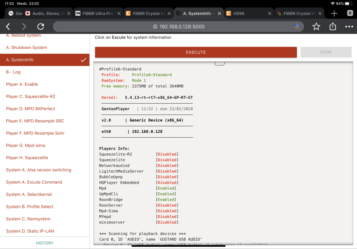This screenshot has width=357, height=249.
Task: Open 'System A. Excute Command'
Action: (x=45, y=182)
